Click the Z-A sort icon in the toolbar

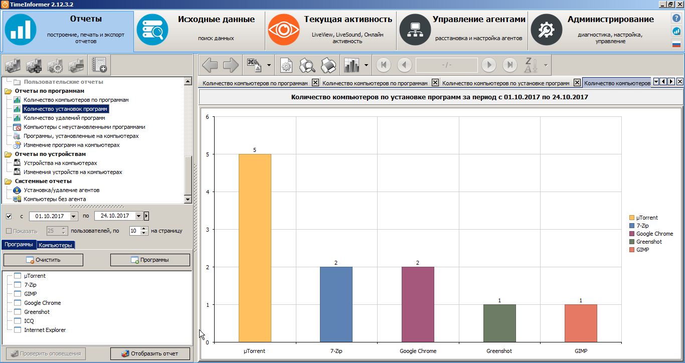click(531, 65)
